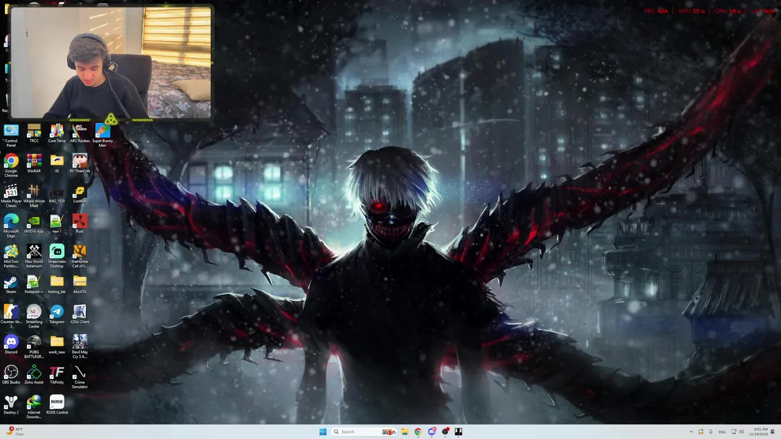Open the AboATA zipped folder

pos(80,284)
